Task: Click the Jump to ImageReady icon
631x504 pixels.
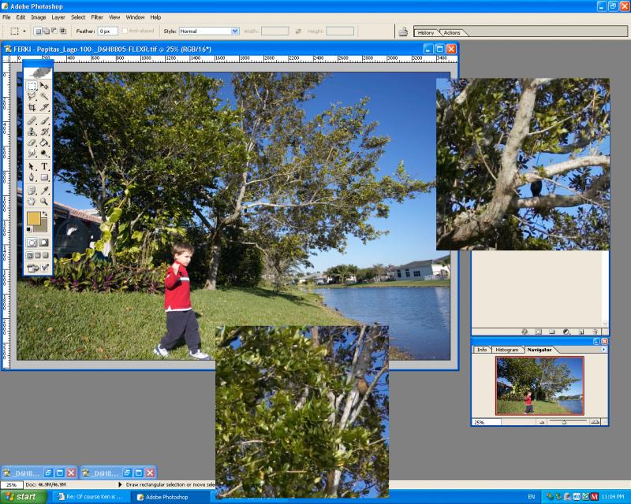Action: coord(38,268)
